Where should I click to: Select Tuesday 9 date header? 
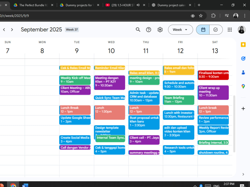(77, 51)
